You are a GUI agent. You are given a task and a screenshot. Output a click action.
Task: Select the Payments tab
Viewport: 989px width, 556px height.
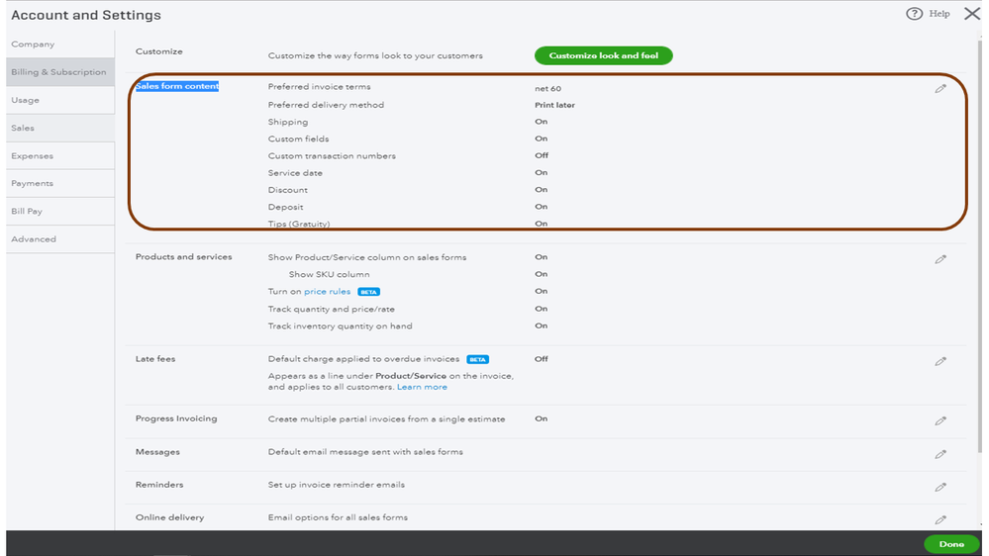click(x=60, y=183)
